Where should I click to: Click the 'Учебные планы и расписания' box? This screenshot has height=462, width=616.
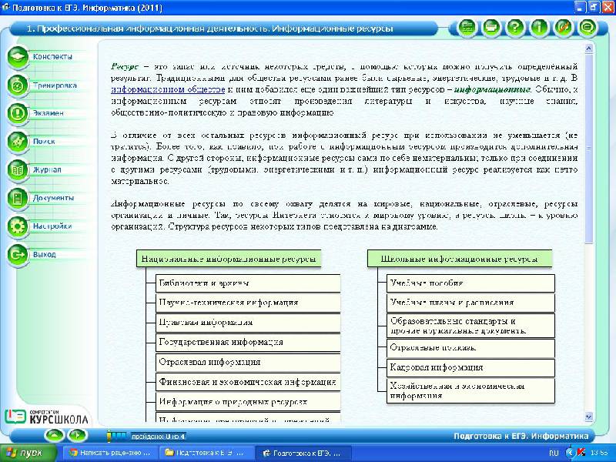coord(470,303)
